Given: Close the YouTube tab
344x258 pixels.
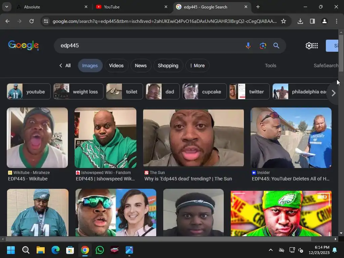Looking at the screenshot, I should 166,7.
